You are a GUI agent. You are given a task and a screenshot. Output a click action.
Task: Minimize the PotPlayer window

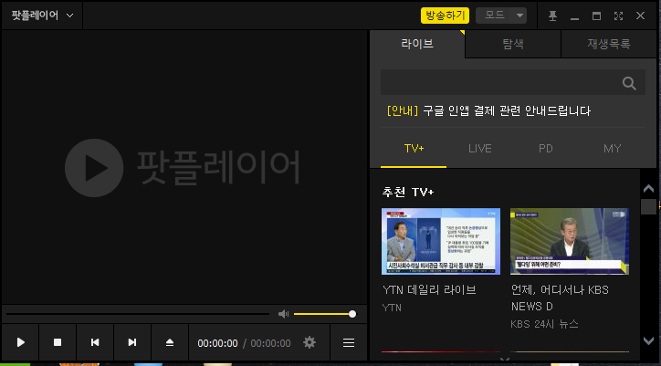tap(574, 17)
